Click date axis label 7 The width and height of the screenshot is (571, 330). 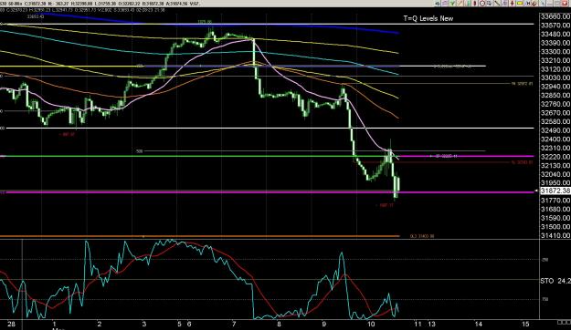tap(234, 324)
